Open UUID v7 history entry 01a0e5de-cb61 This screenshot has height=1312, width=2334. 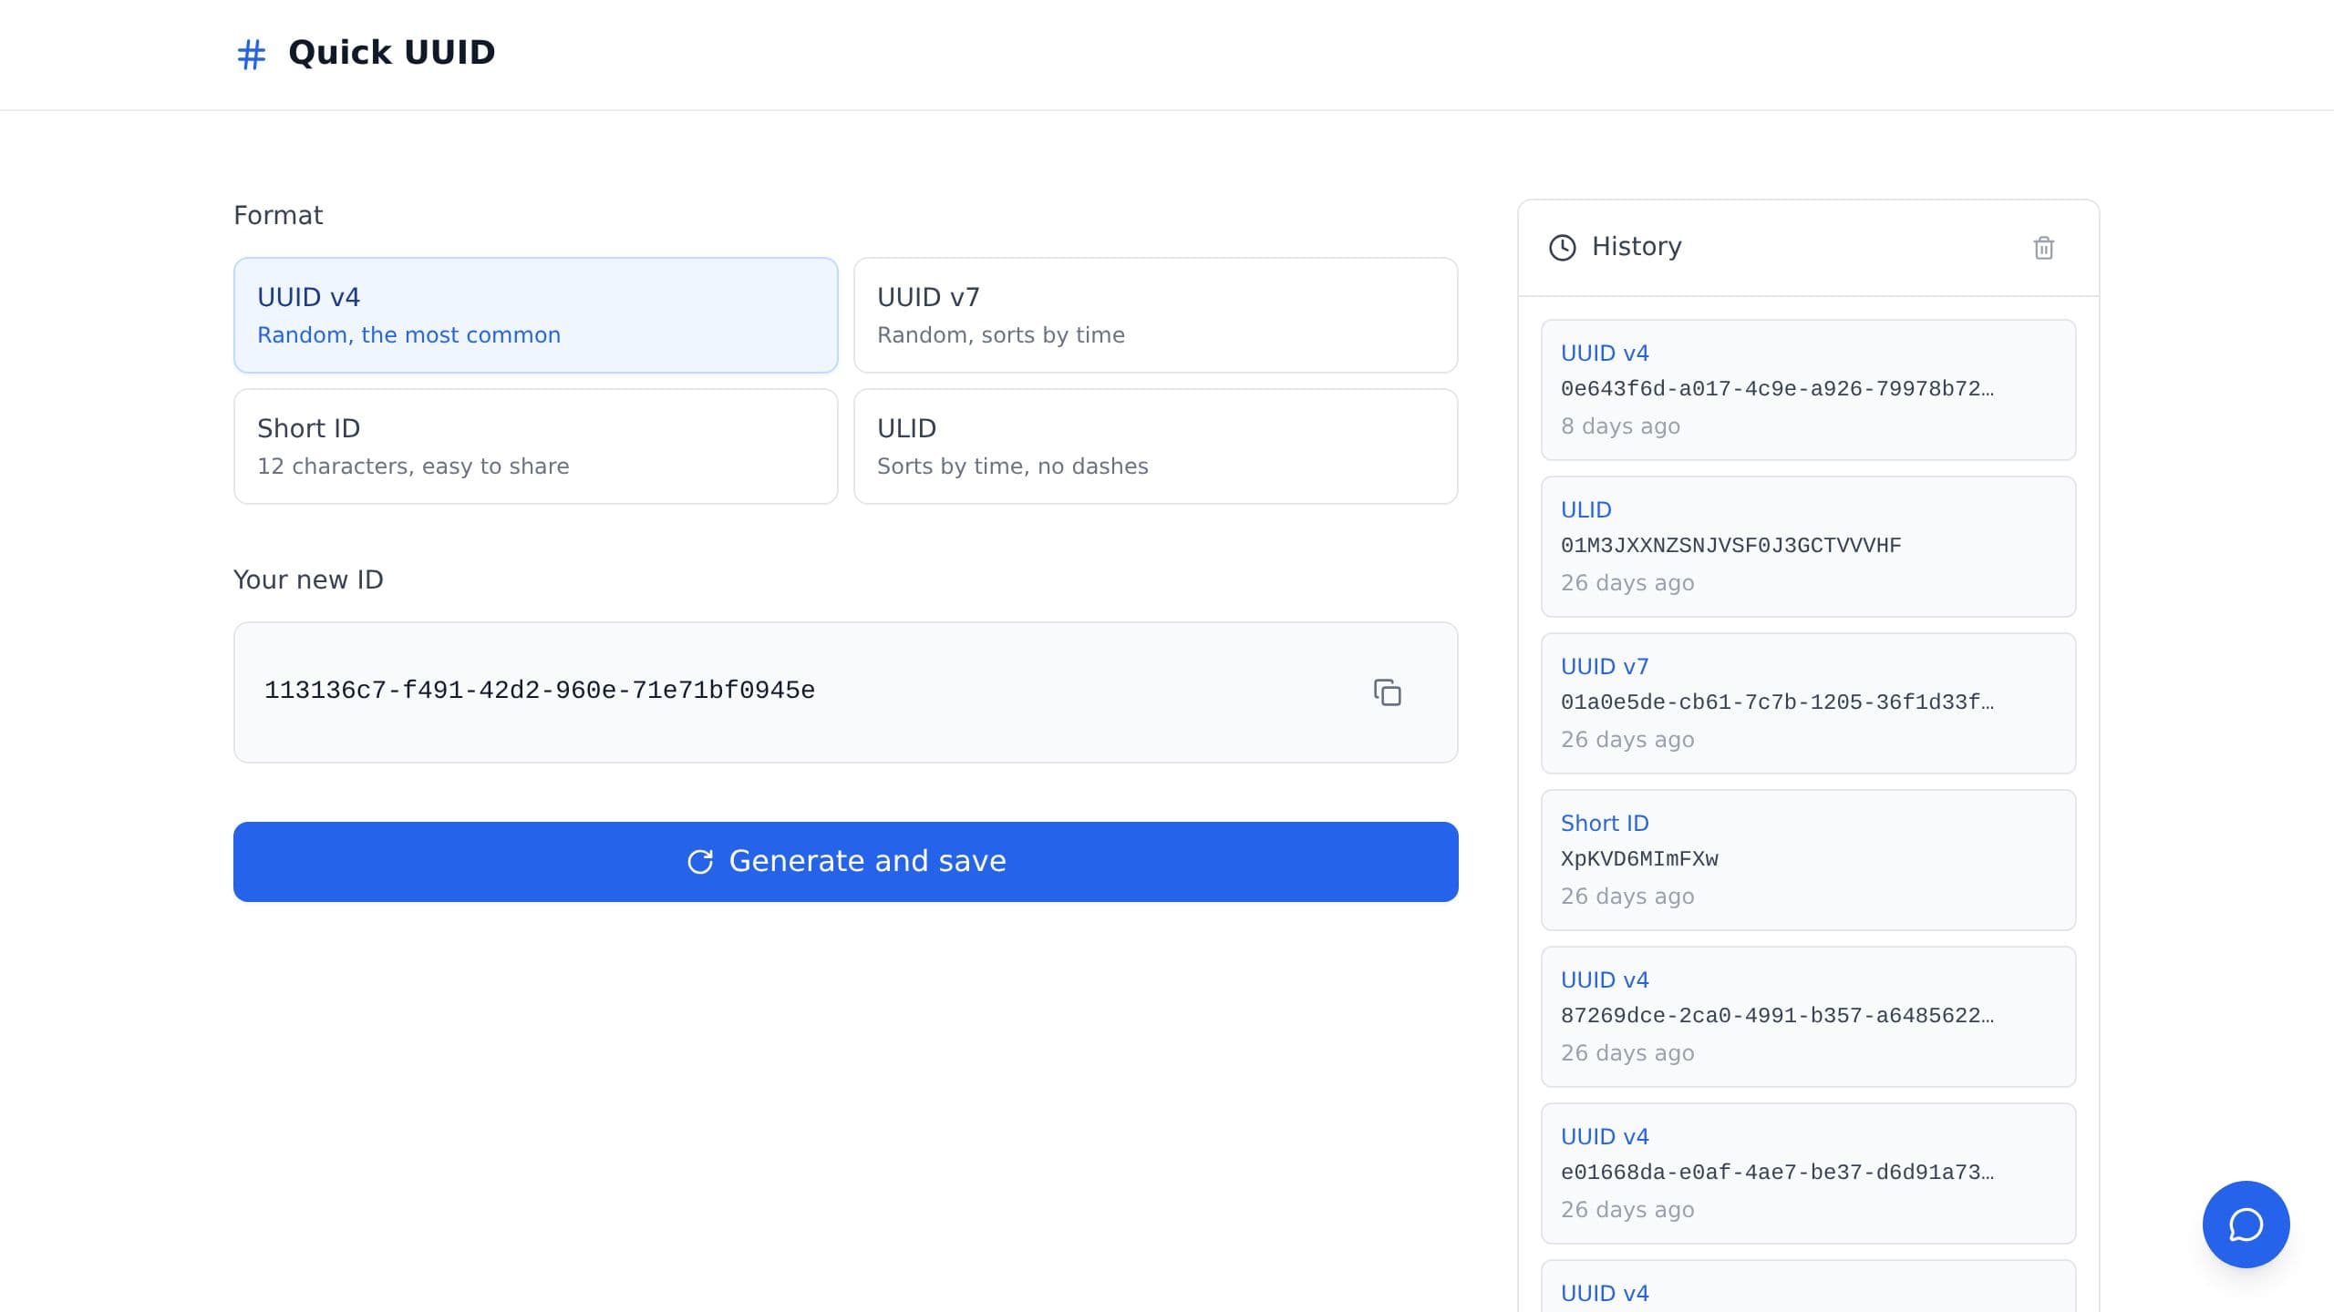(x=1808, y=703)
